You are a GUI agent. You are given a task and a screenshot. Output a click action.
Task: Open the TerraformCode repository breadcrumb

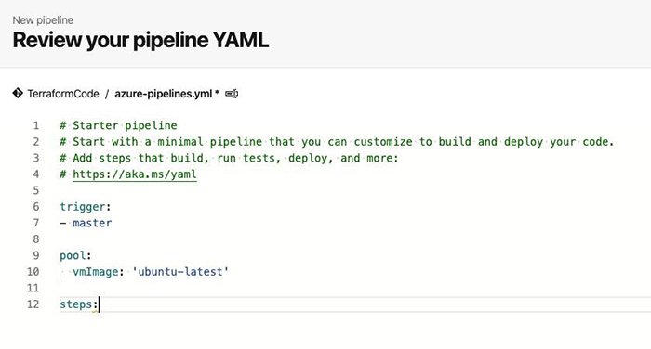coord(63,94)
